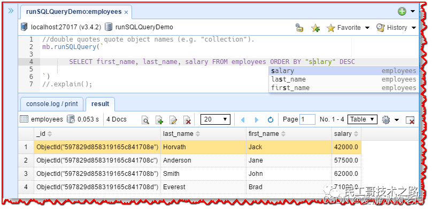Switch to the result tab
Screen dimensions: 432x210
pyautogui.click(x=101, y=104)
